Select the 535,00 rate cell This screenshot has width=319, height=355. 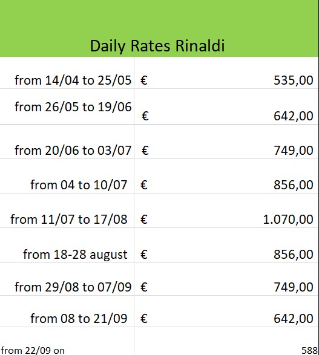[226, 73]
